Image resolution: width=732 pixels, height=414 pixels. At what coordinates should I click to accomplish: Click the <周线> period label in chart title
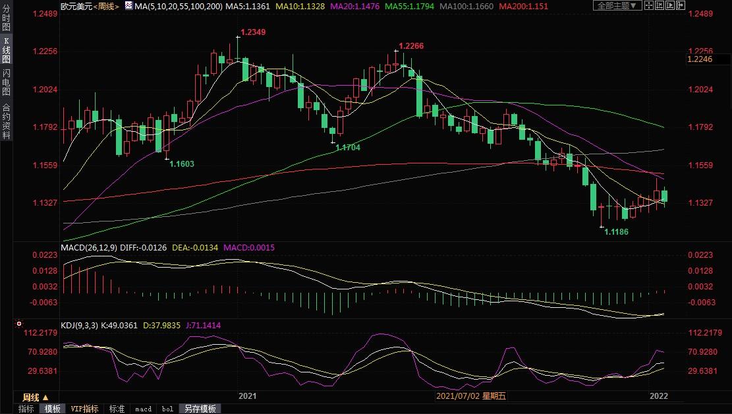[105, 6]
